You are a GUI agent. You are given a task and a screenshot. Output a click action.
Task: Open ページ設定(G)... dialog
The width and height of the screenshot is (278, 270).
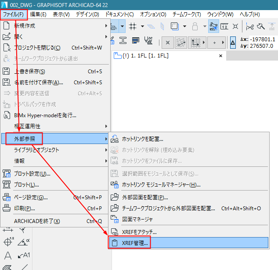tap(55, 197)
